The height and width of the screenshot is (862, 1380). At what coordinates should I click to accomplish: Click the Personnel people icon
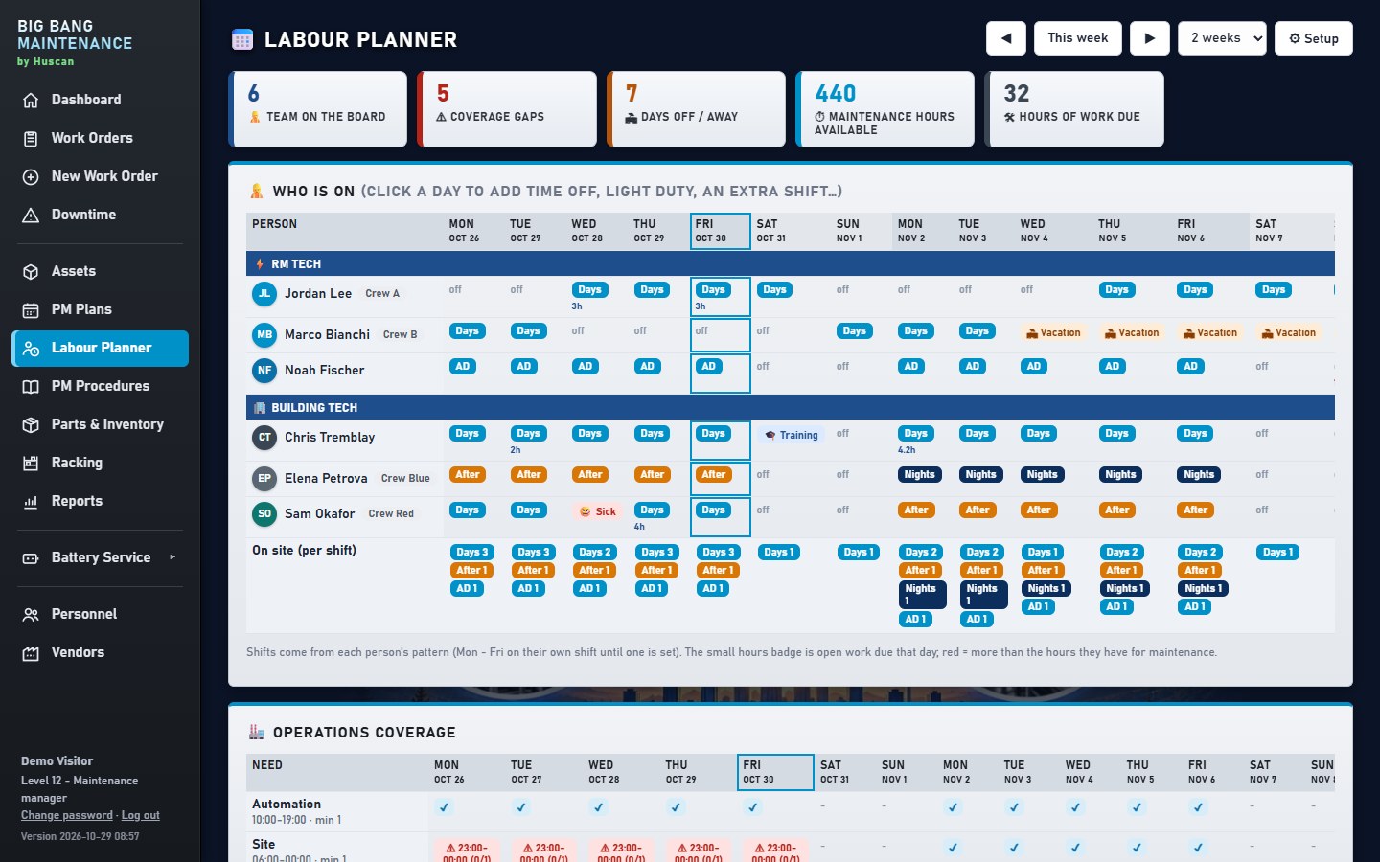(31, 614)
